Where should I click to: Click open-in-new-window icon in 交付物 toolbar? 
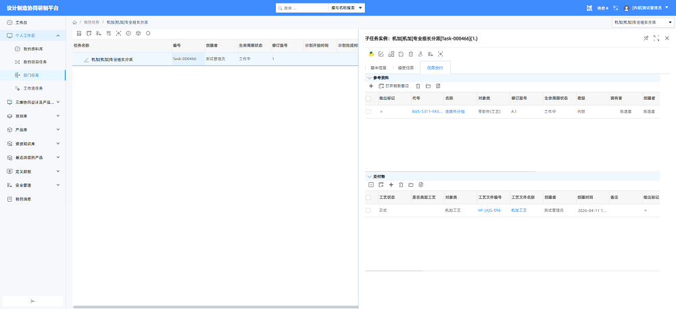(x=381, y=185)
